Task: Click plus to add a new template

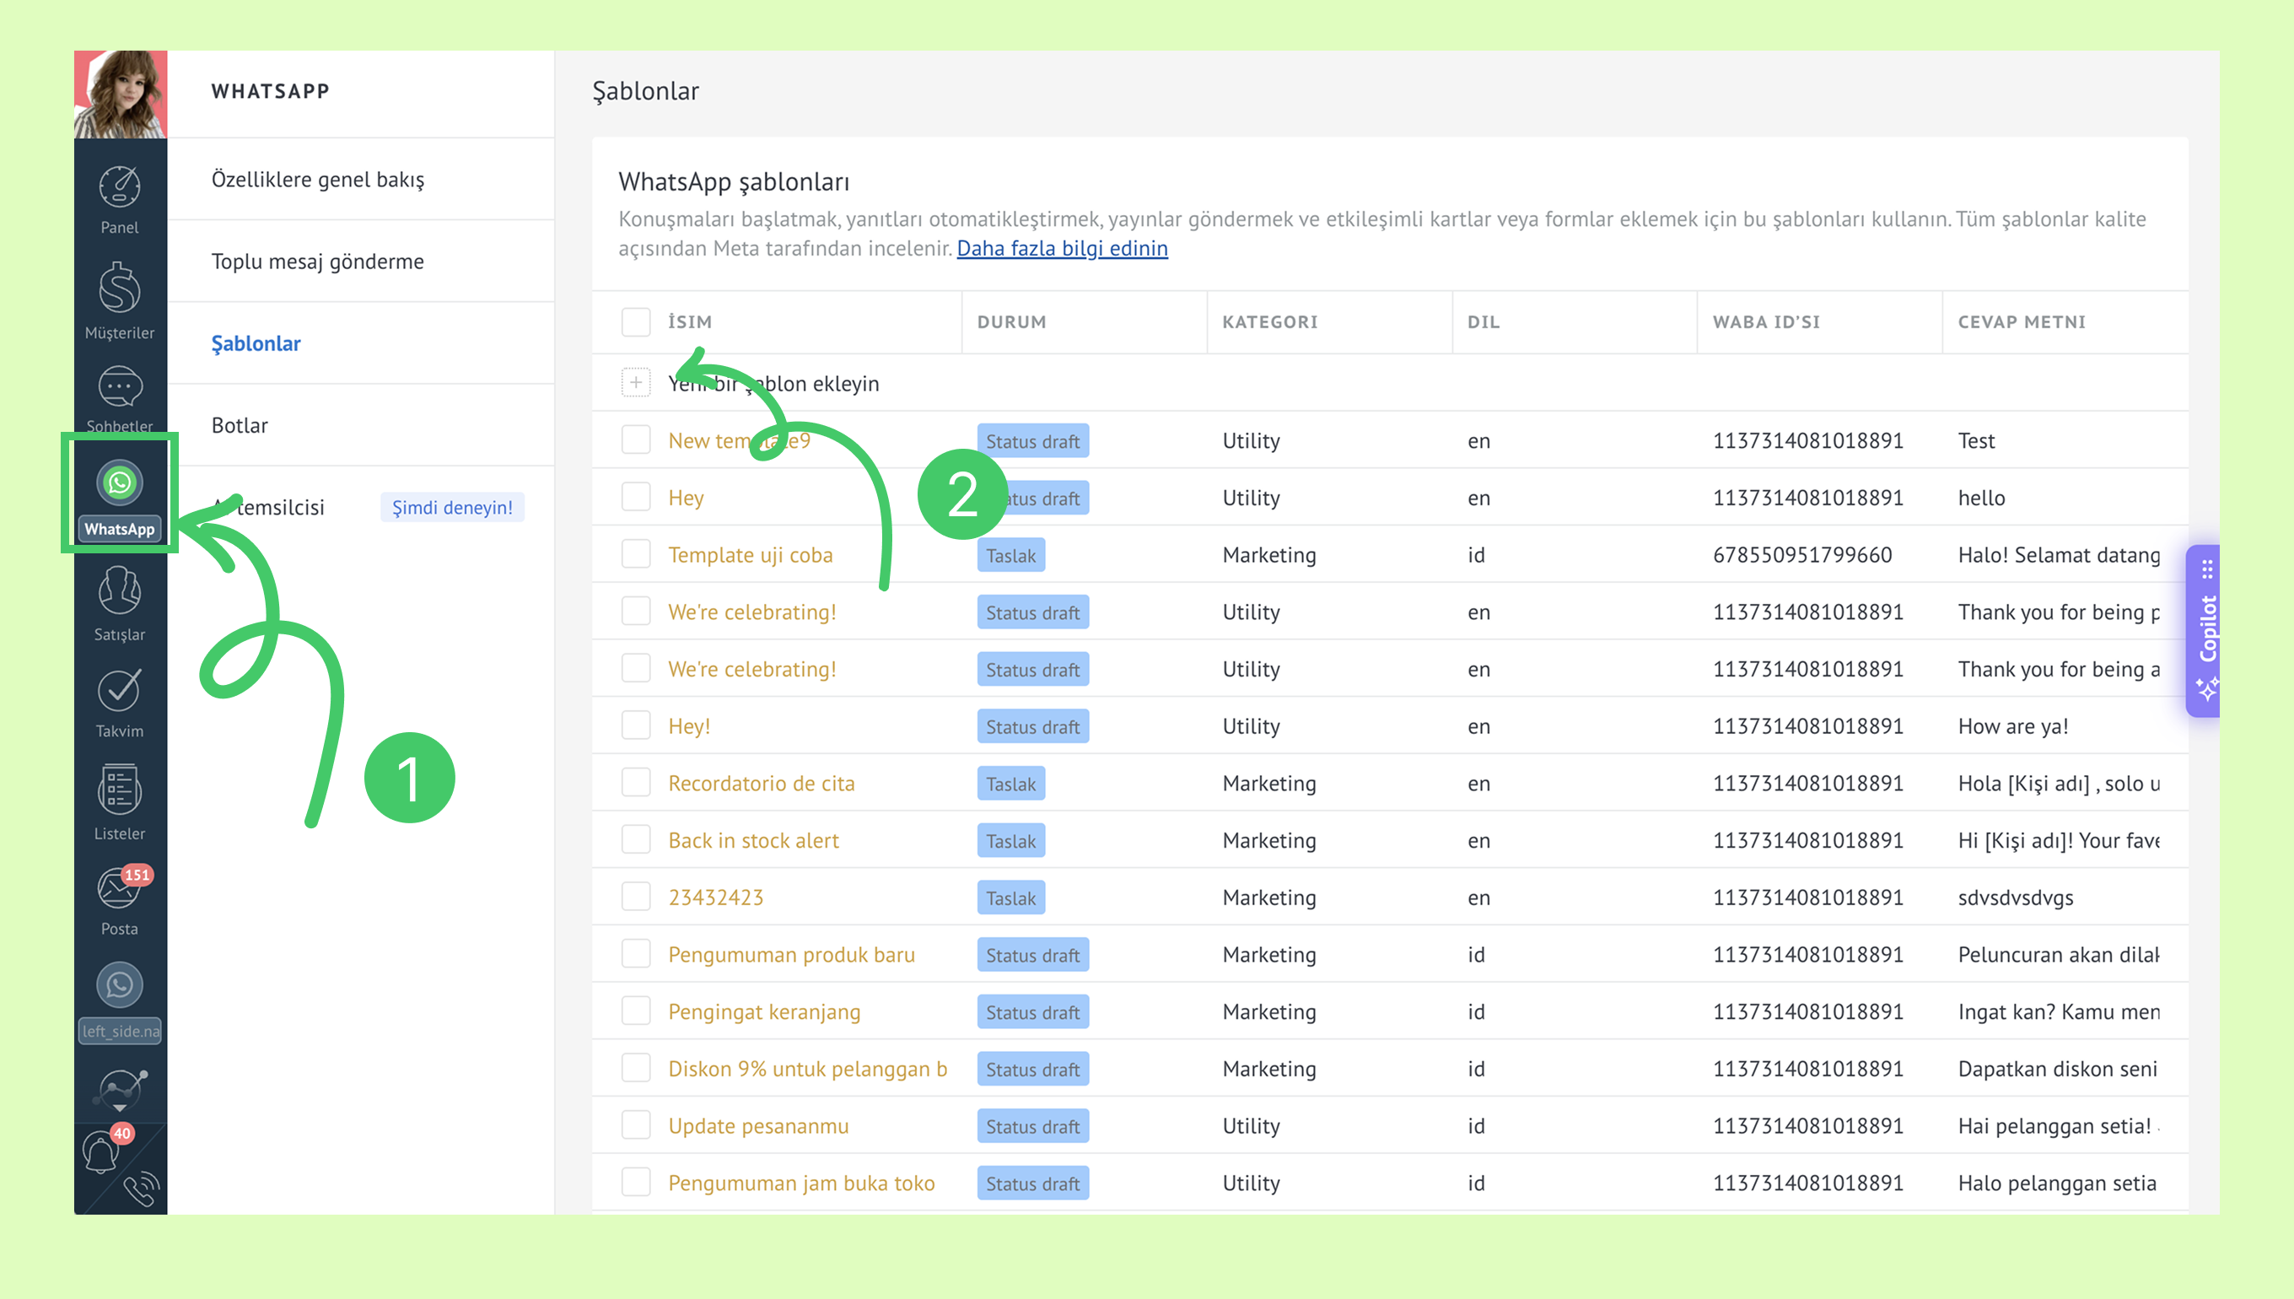Action: pos(636,383)
